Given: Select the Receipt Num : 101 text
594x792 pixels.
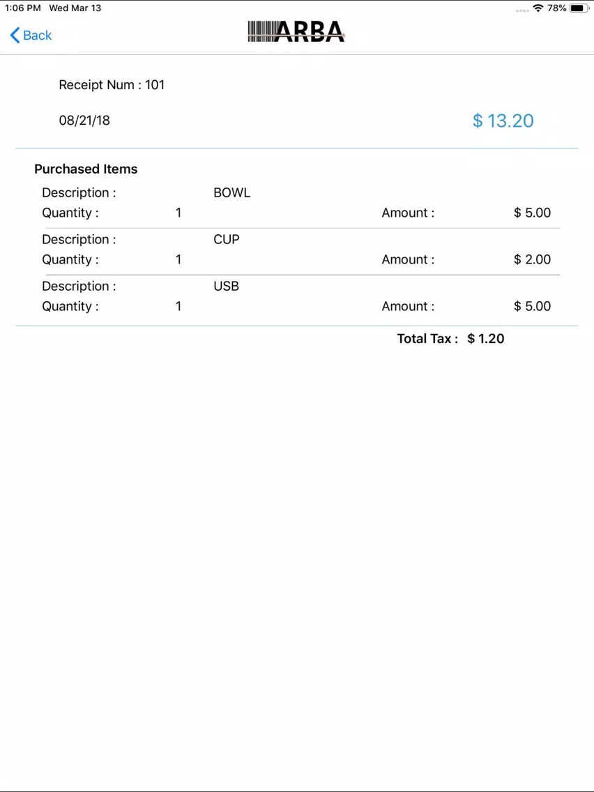Looking at the screenshot, I should (112, 85).
